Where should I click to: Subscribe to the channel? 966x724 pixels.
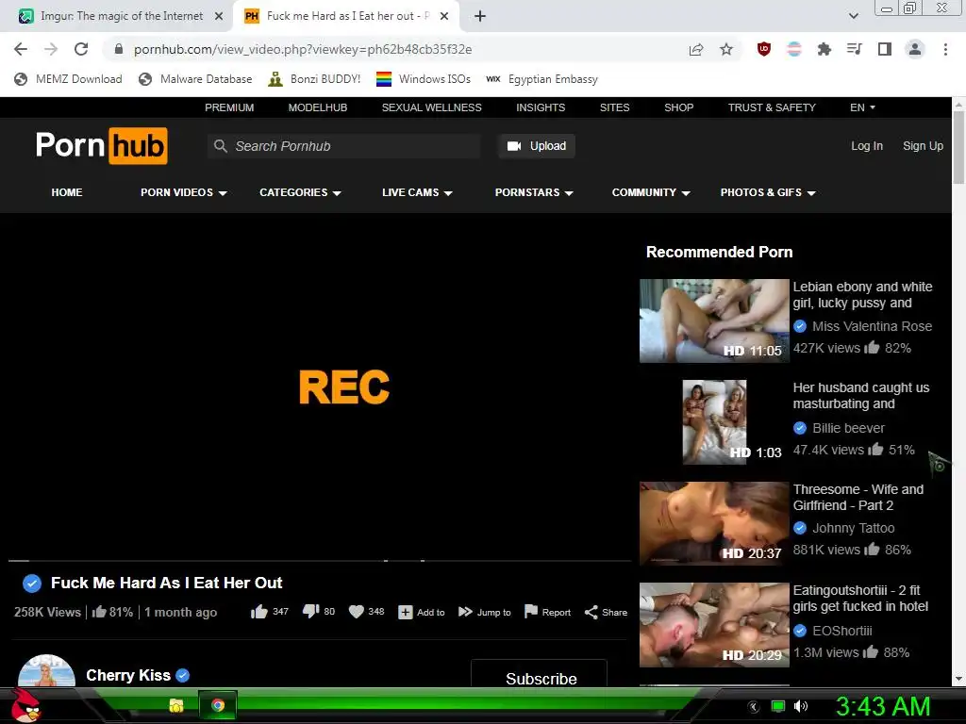click(539, 673)
